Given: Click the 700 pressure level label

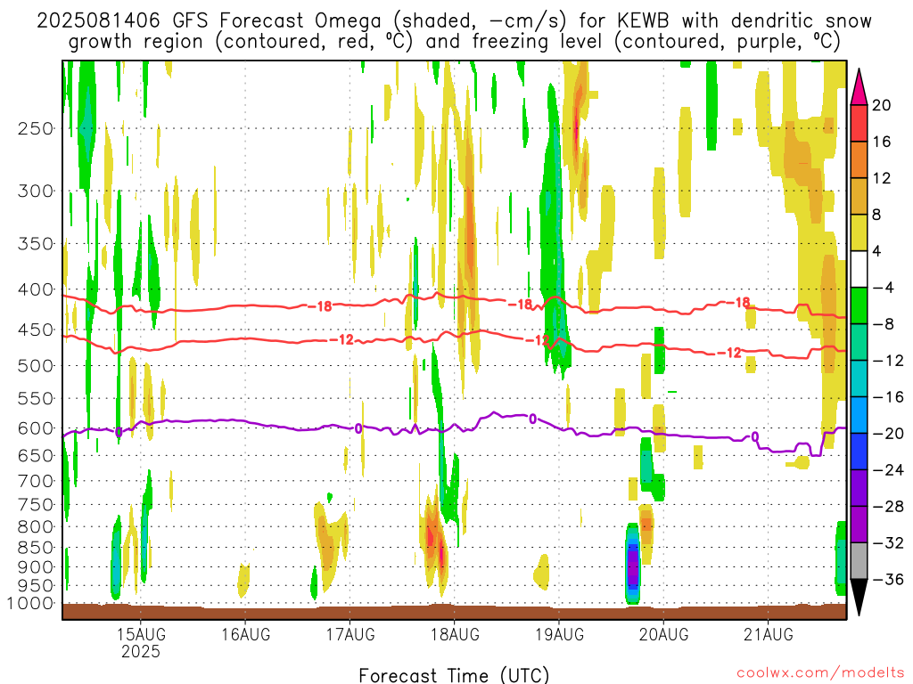Looking at the screenshot, I should coord(36,481).
